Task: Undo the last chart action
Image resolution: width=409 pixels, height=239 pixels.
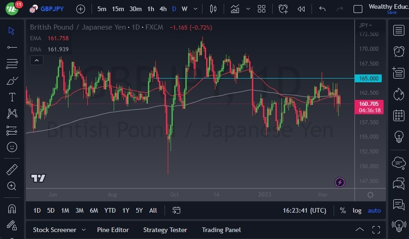Action: (323, 9)
